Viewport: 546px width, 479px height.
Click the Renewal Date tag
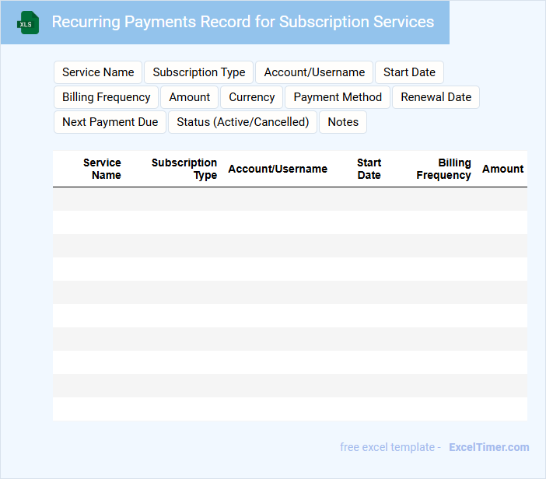click(x=436, y=97)
